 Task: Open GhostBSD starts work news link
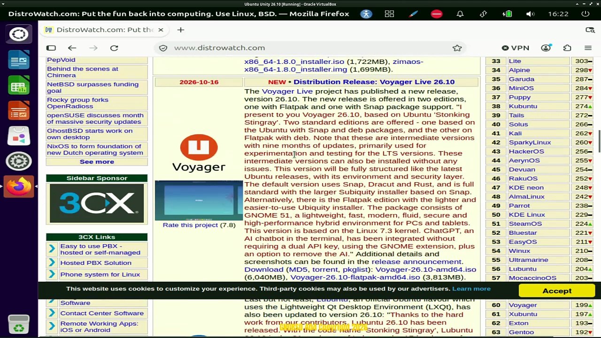click(x=90, y=134)
